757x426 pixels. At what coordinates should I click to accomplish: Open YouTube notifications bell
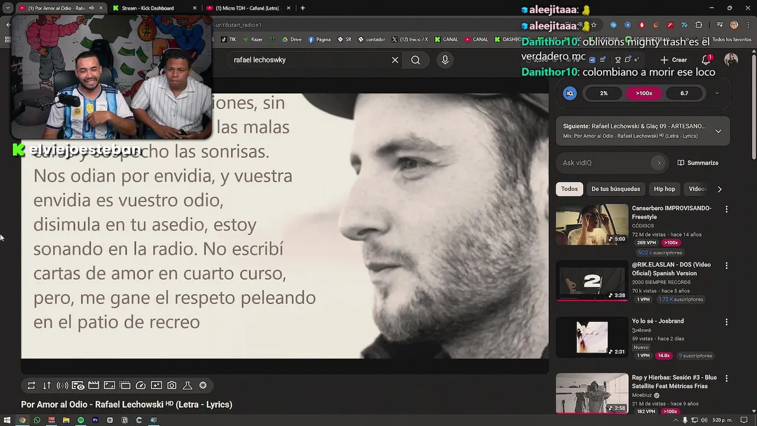click(706, 60)
